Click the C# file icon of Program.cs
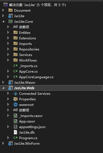The image size is (103, 153). pos(16,138)
